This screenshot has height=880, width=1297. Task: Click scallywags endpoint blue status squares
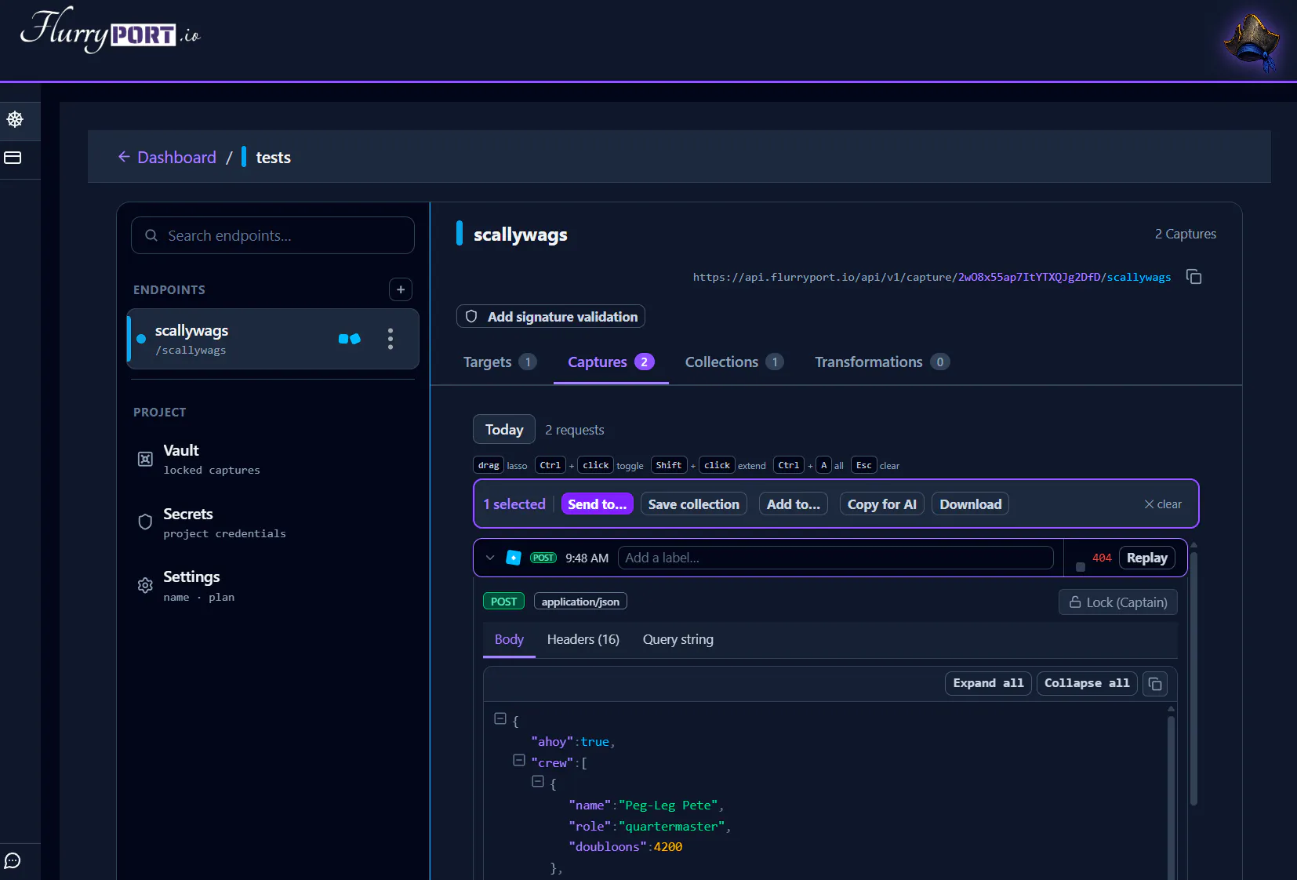[x=349, y=339]
